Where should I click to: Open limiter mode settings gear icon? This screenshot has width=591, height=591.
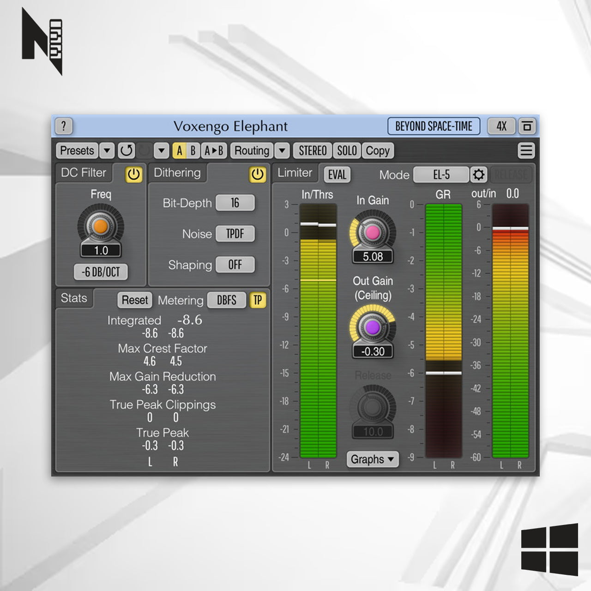478,175
